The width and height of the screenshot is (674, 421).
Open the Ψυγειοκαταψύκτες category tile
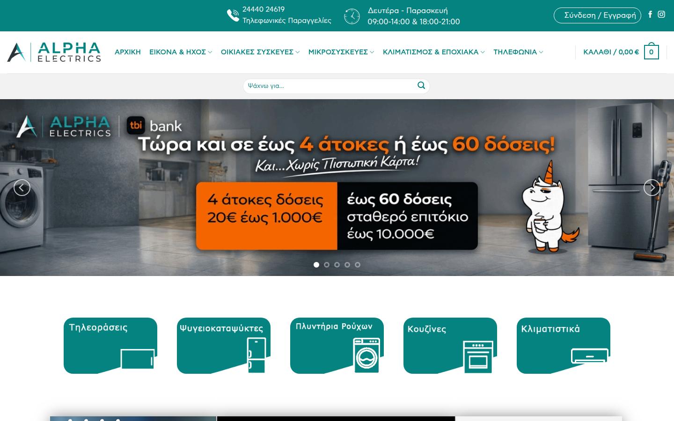tap(224, 346)
